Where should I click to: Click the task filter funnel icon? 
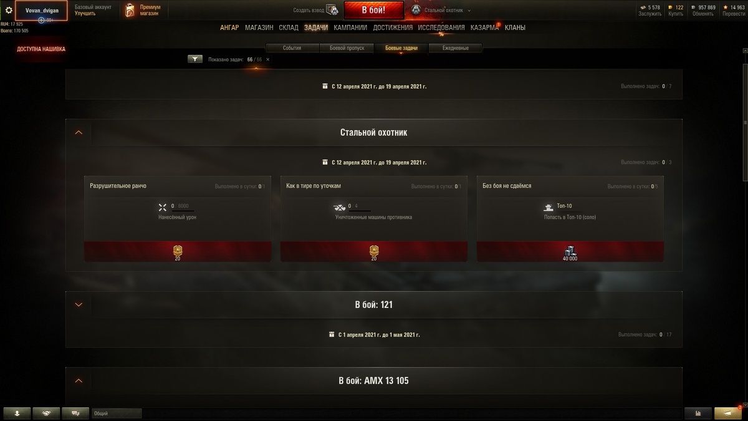click(195, 59)
